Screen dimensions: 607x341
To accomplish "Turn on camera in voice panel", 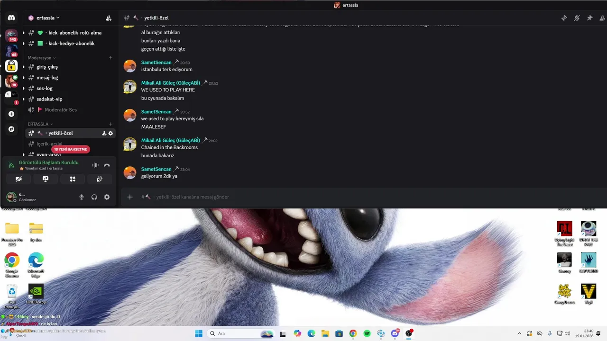I will coord(18,179).
